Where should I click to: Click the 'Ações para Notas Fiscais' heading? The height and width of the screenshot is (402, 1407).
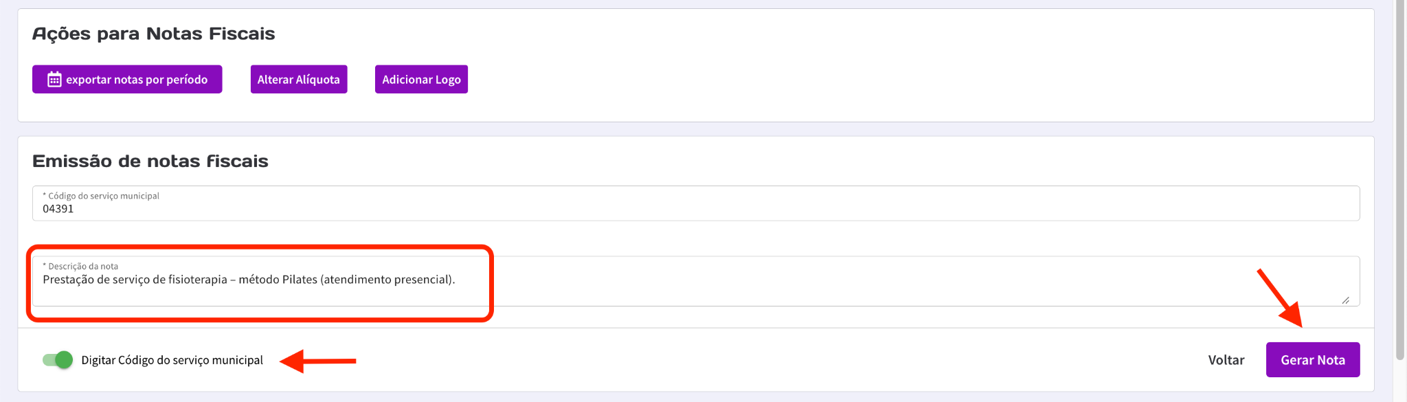pos(153,34)
